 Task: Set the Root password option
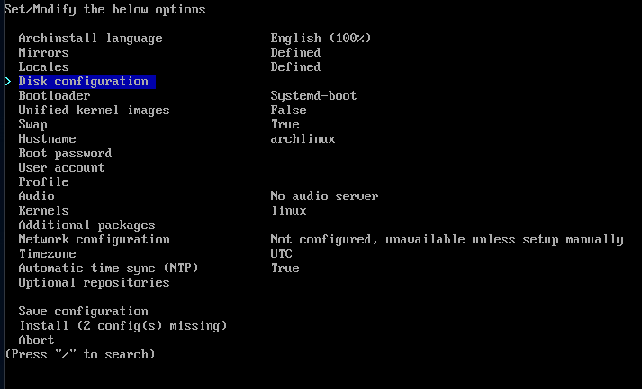65,154
